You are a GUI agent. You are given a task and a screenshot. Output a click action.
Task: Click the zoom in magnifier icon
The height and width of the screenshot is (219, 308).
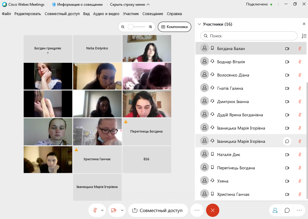pos(151,27)
